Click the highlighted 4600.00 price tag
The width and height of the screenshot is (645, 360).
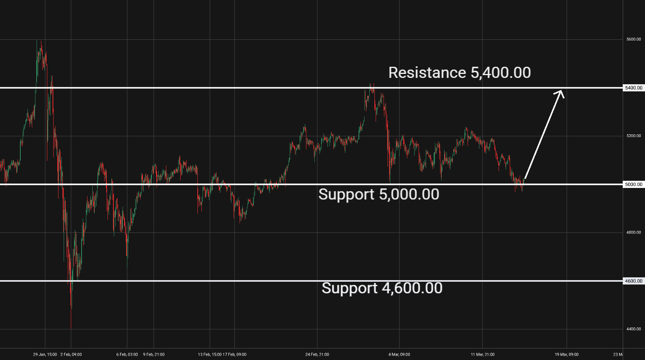click(x=633, y=281)
